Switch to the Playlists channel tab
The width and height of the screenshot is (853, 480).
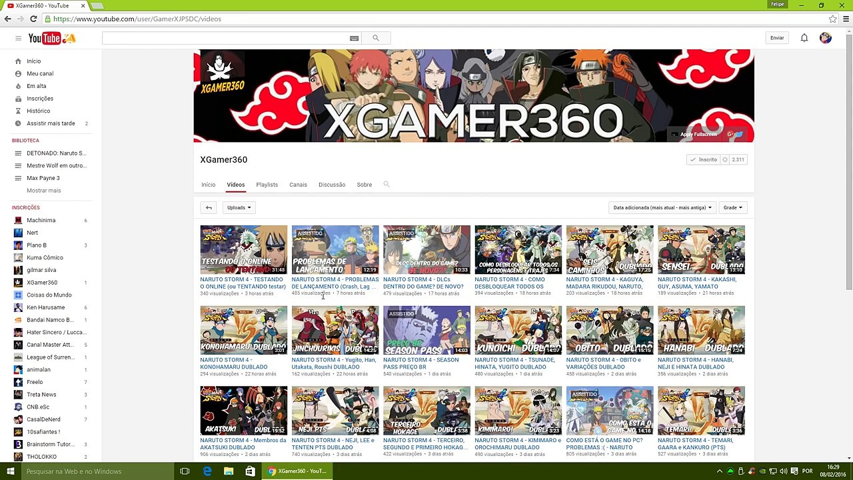(267, 185)
